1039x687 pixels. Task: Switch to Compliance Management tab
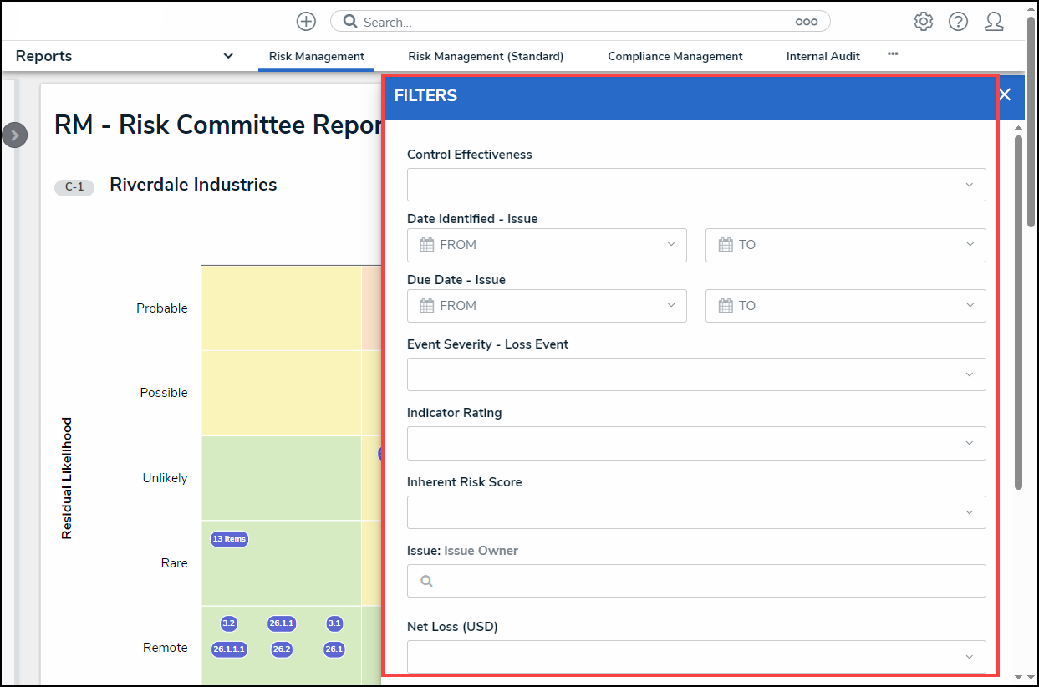click(675, 57)
